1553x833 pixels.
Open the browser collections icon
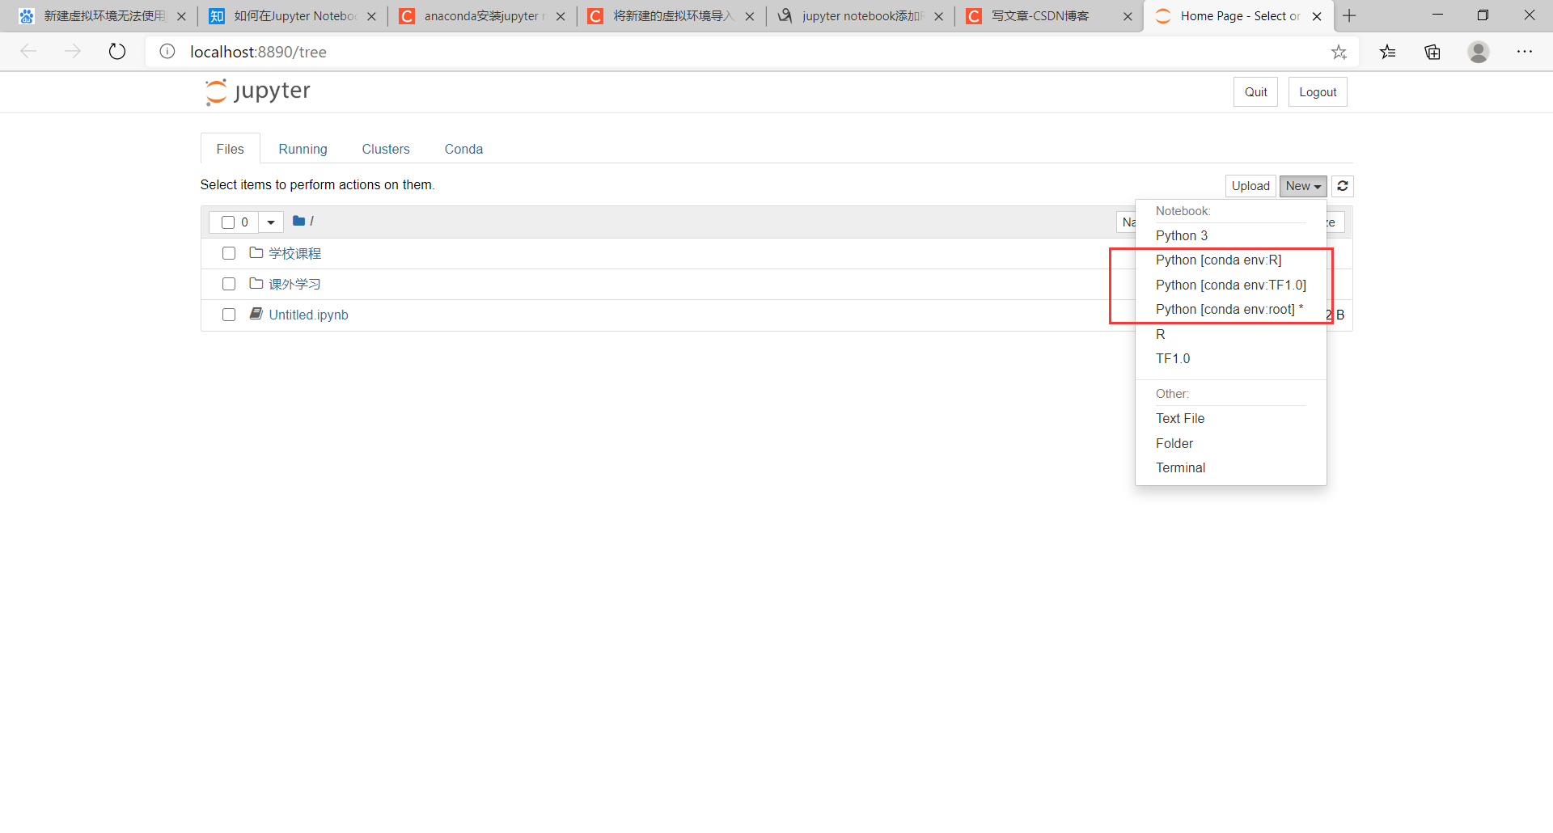click(1432, 52)
